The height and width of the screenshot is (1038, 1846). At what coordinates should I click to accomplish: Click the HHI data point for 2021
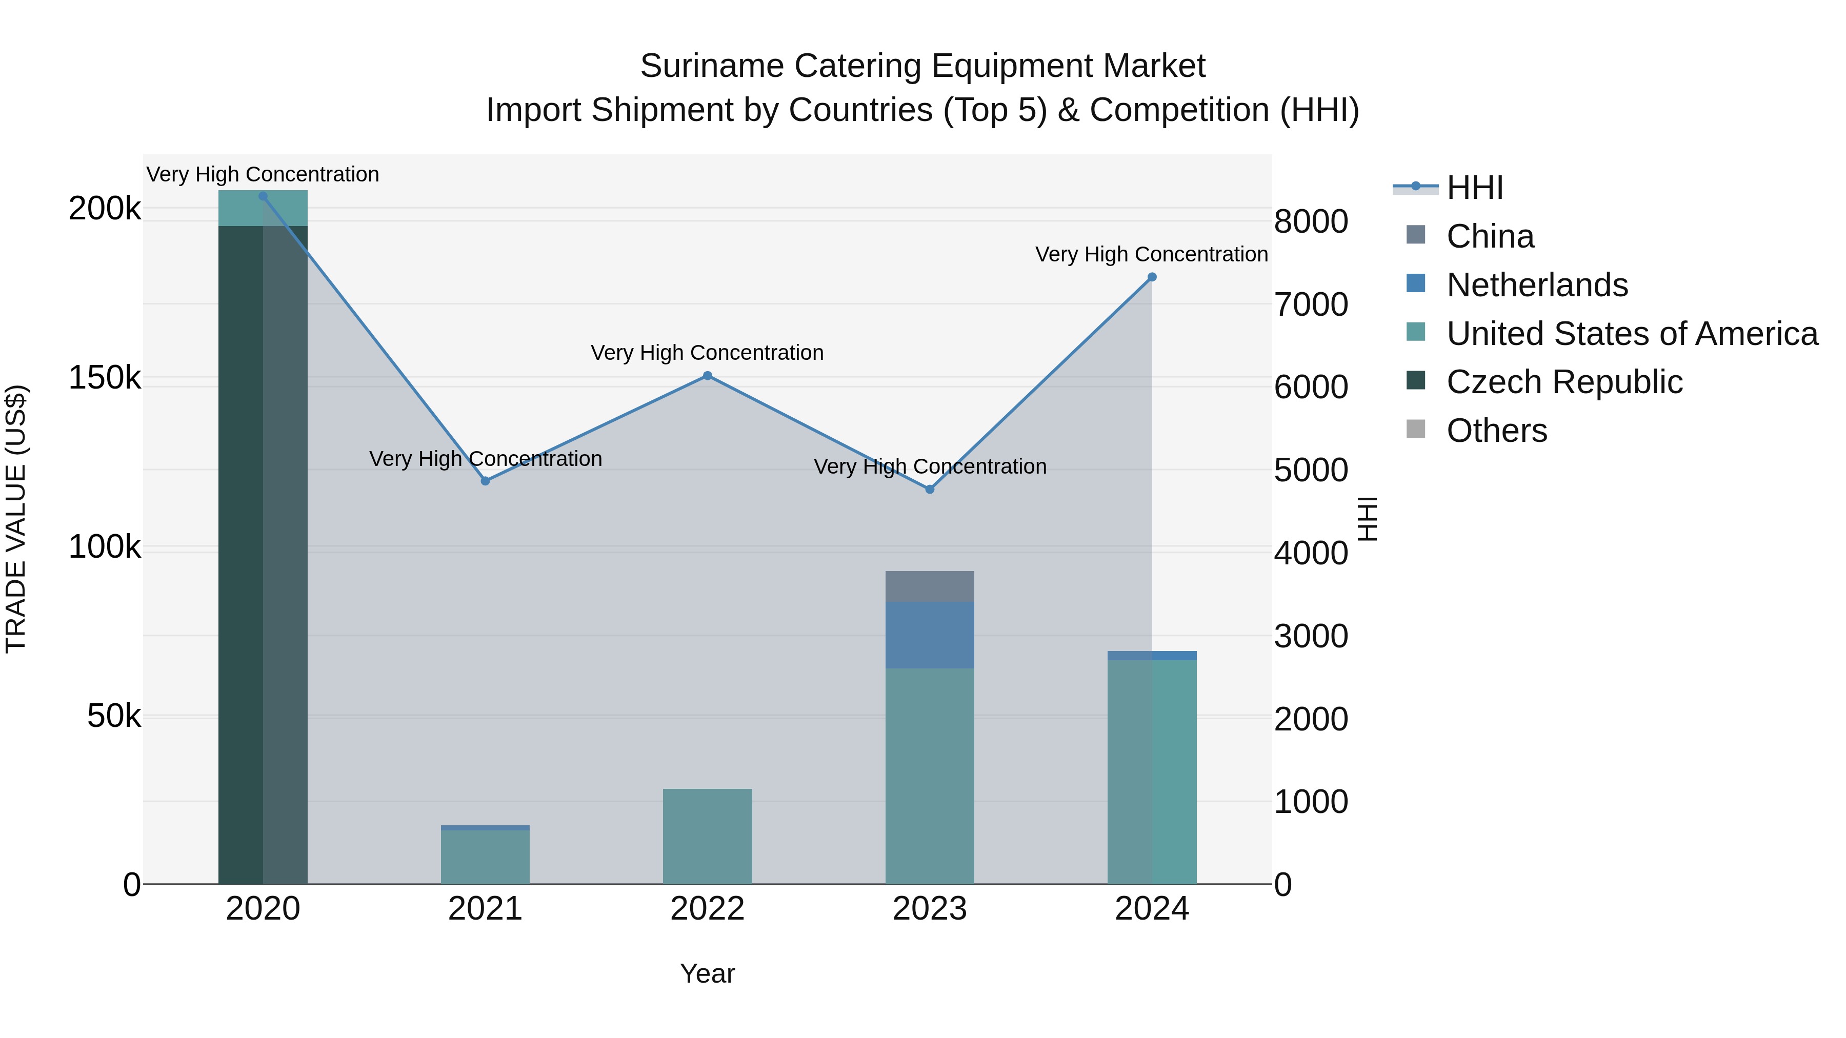485,481
